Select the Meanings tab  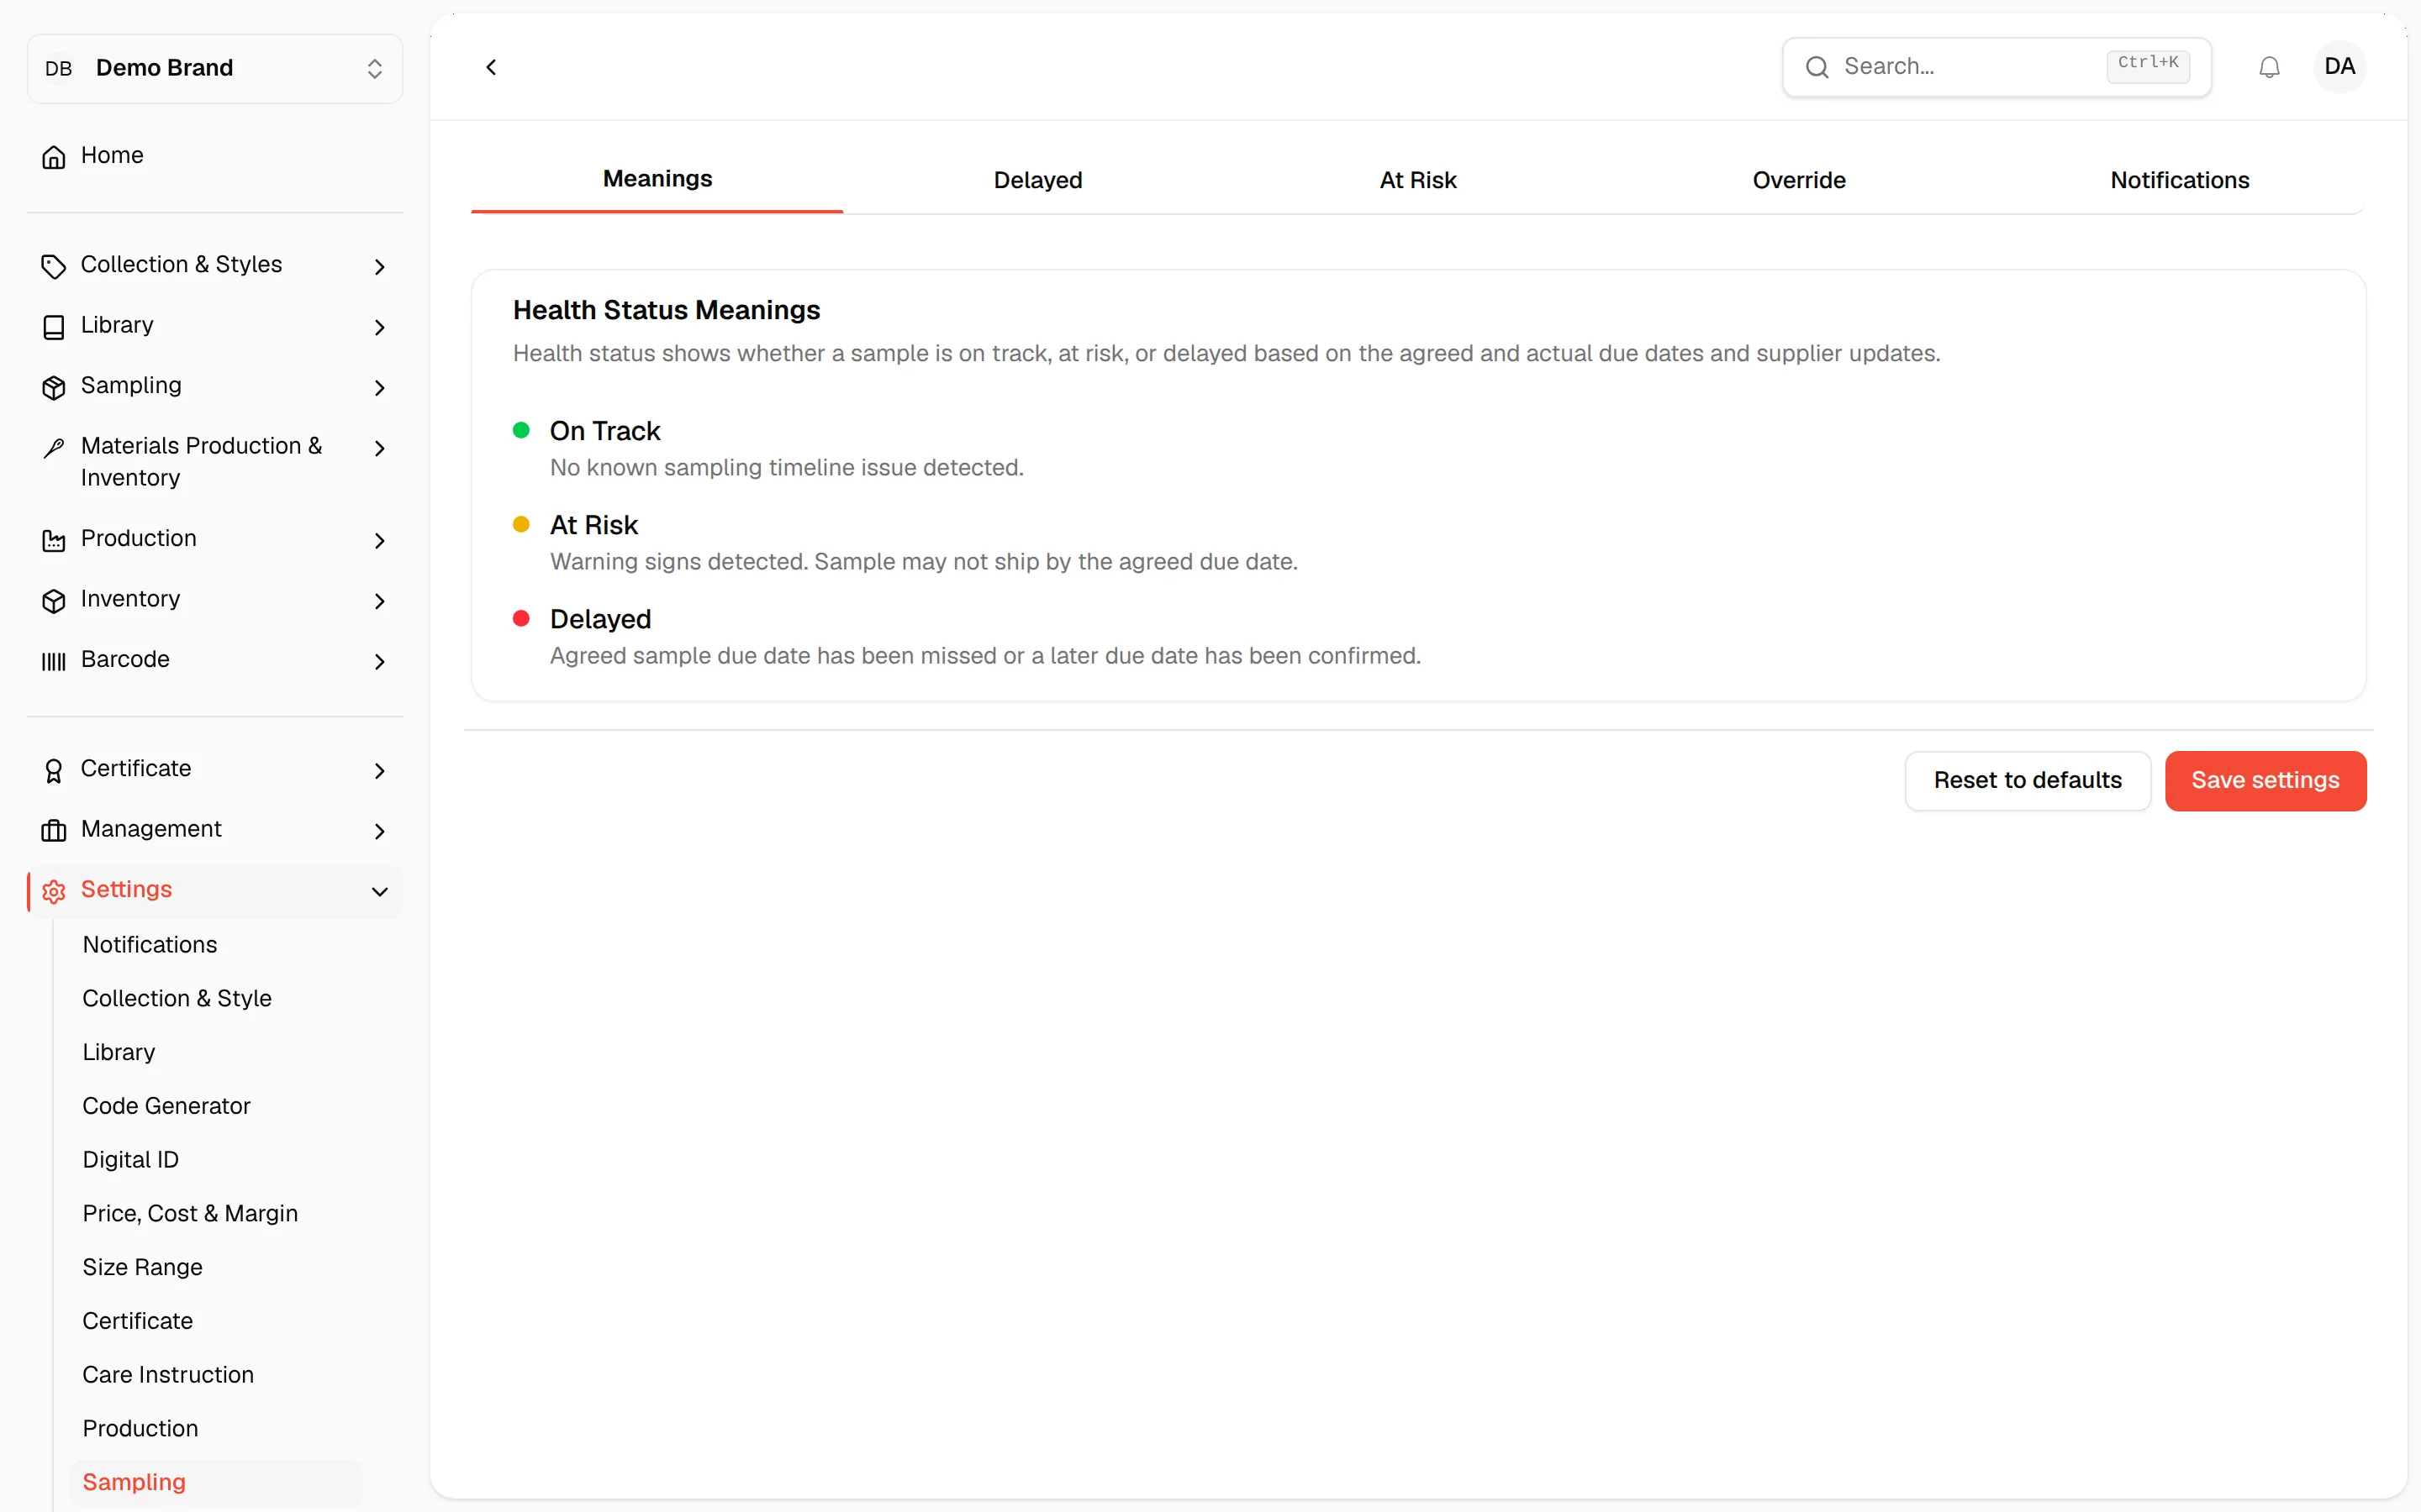tap(657, 179)
